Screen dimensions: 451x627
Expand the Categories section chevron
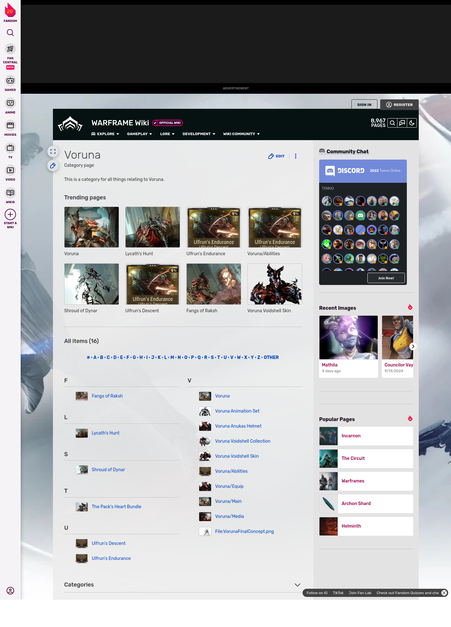(298, 585)
